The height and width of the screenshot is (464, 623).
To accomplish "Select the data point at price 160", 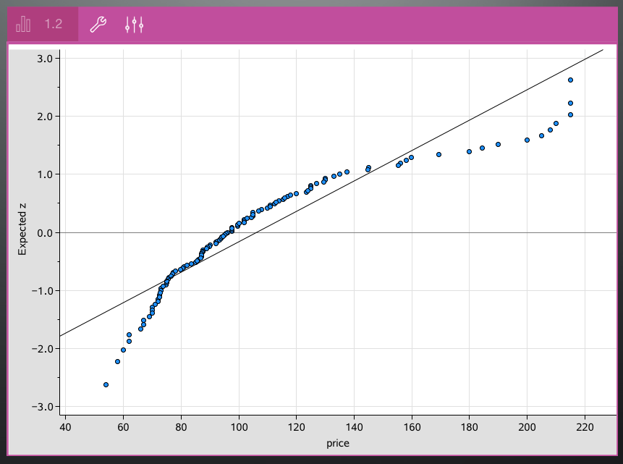I will (411, 157).
